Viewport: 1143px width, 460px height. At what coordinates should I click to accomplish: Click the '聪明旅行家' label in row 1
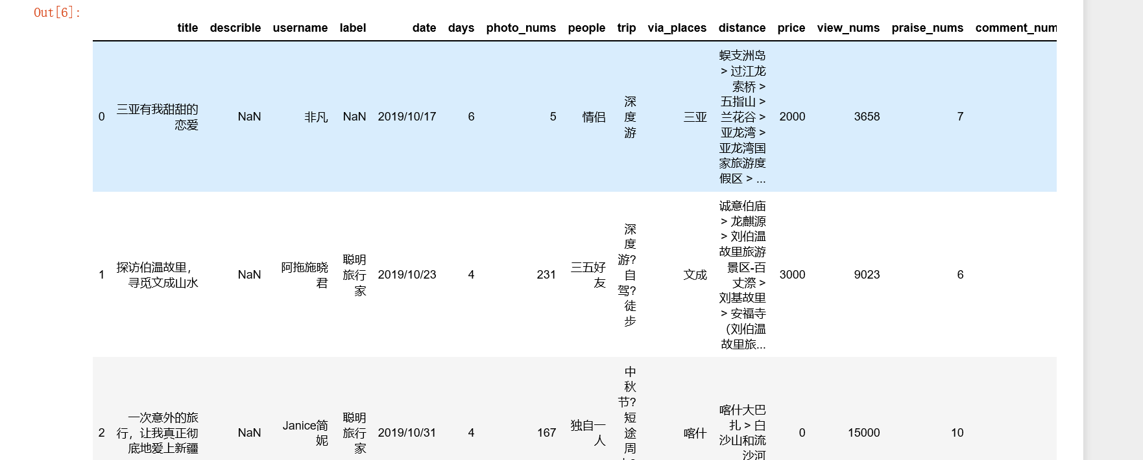click(x=355, y=275)
